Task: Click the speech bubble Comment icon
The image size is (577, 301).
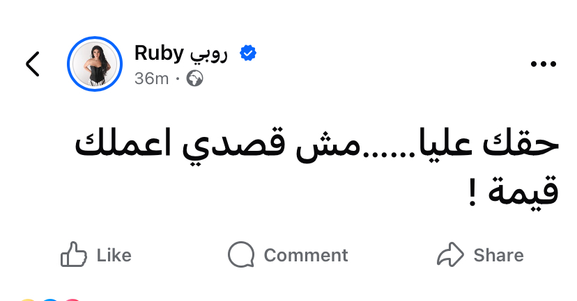Action: [241, 255]
